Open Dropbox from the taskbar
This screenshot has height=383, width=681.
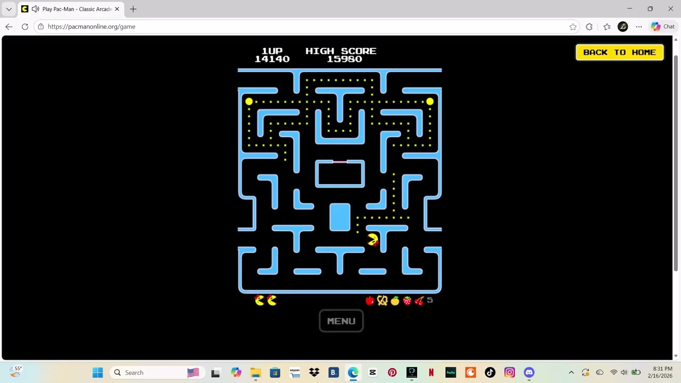(x=314, y=372)
